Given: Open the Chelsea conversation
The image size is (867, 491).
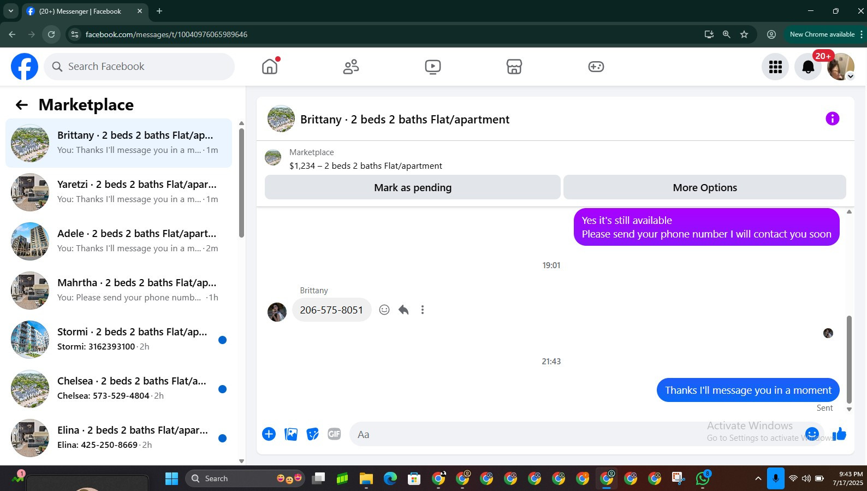Looking at the screenshot, I should pos(118,389).
